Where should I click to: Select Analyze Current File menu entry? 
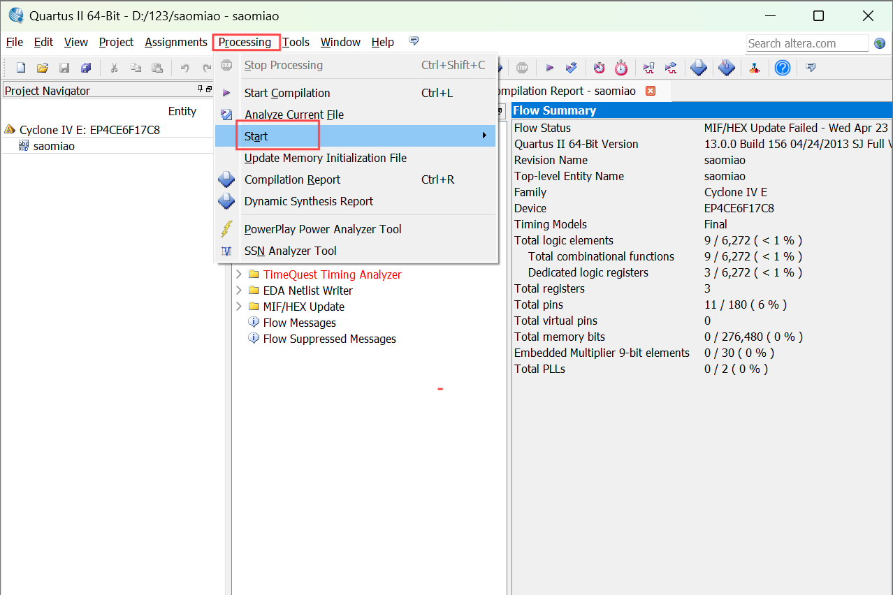pos(355,115)
